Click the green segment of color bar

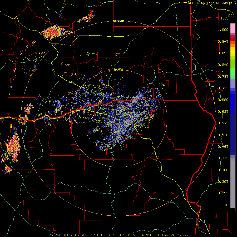click(x=233, y=72)
